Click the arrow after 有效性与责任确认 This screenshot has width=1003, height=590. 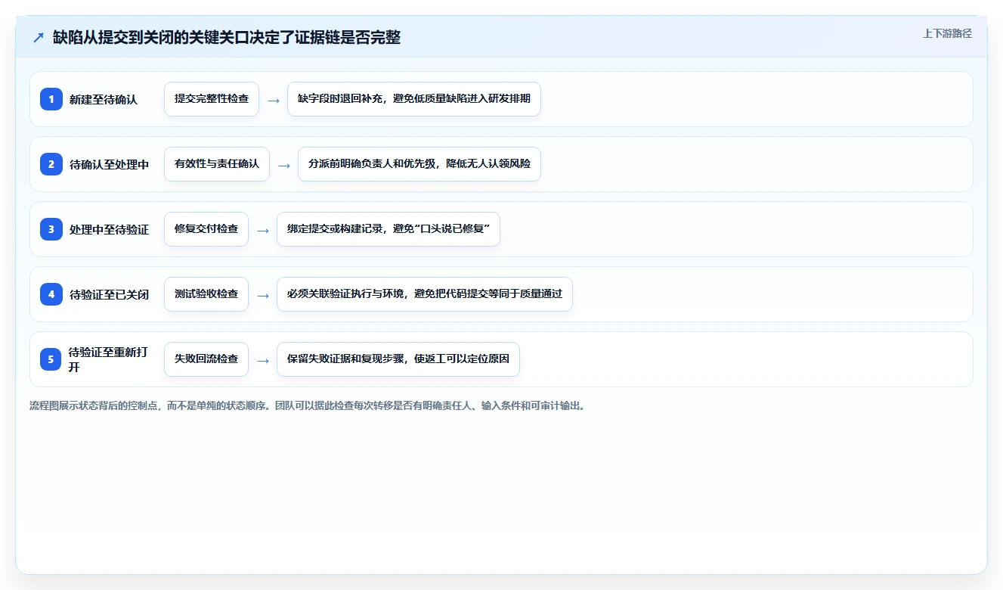[284, 165]
